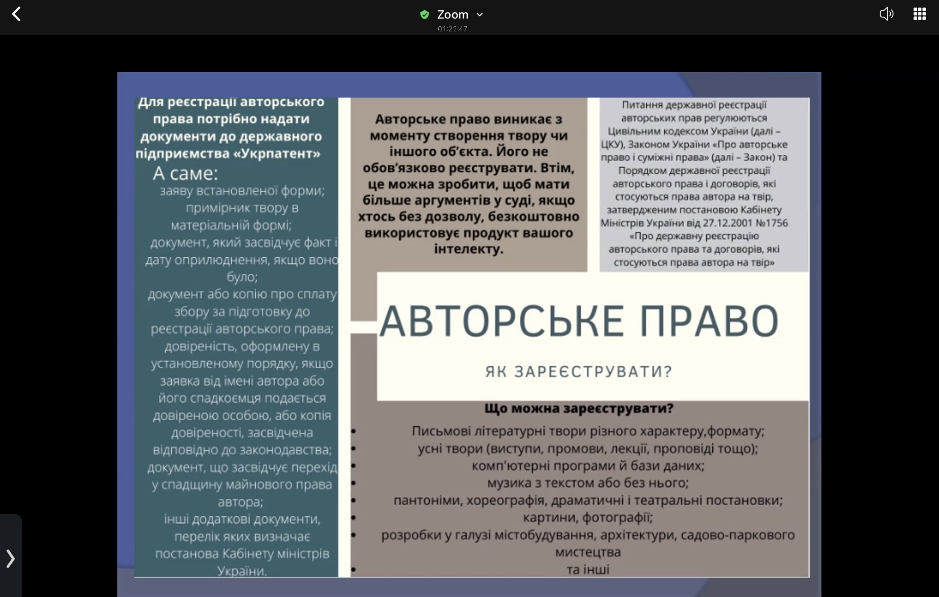
Task: Click the line "Міністрів України від 27.12.2001 №1756"
Action: [x=694, y=223]
